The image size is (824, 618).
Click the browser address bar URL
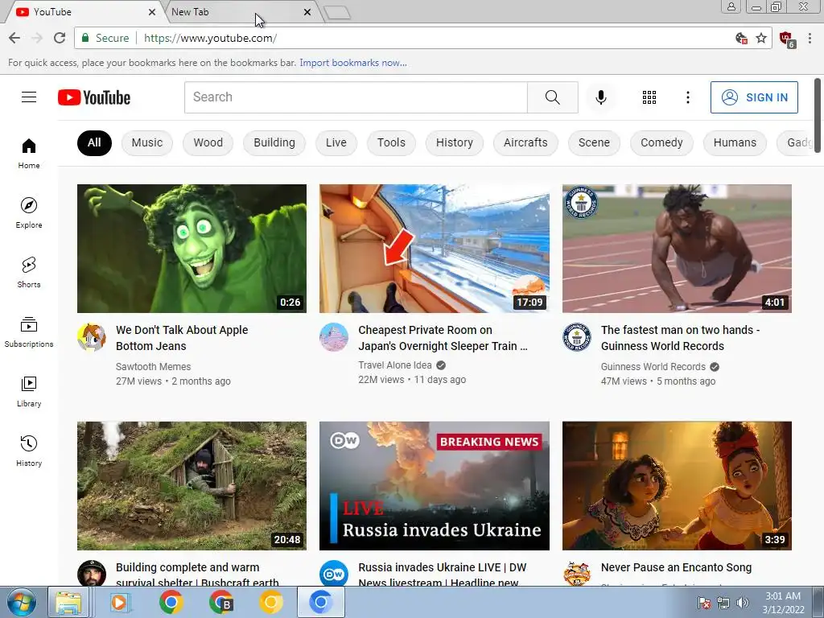[x=210, y=38]
